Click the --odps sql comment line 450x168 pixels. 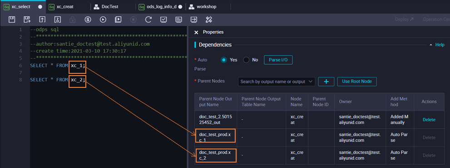click(x=45, y=30)
